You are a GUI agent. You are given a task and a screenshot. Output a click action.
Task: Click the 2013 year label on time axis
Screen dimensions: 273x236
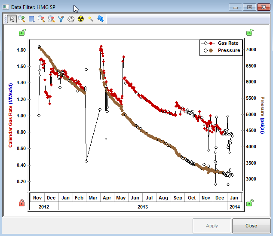coord(143,207)
